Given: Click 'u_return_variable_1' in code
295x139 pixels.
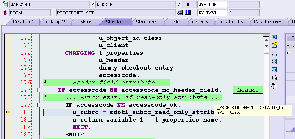Looking at the screenshot, I should [x=108, y=120].
